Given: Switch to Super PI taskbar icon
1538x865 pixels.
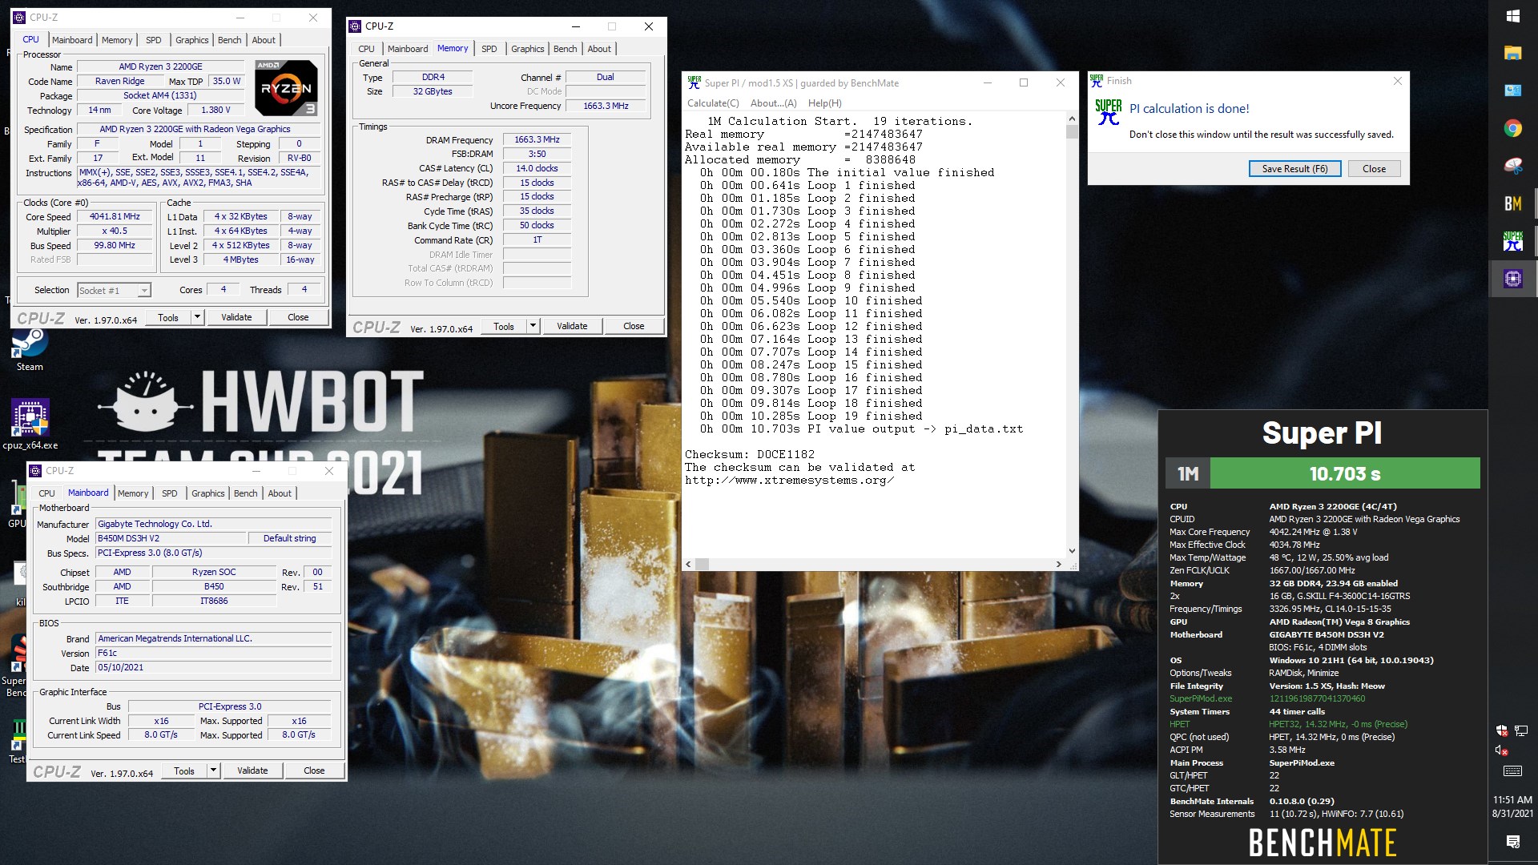Looking at the screenshot, I should pos(1512,241).
